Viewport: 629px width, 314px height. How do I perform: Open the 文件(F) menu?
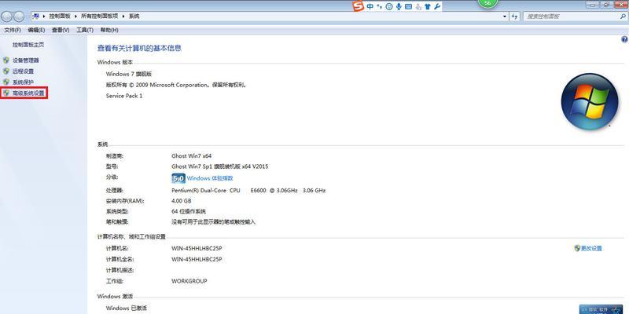pos(13,30)
